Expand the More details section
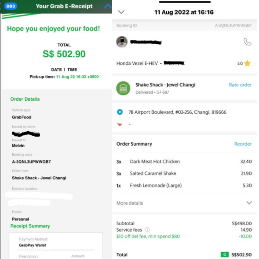This screenshot has width=259, height=259. click(184, 203)
